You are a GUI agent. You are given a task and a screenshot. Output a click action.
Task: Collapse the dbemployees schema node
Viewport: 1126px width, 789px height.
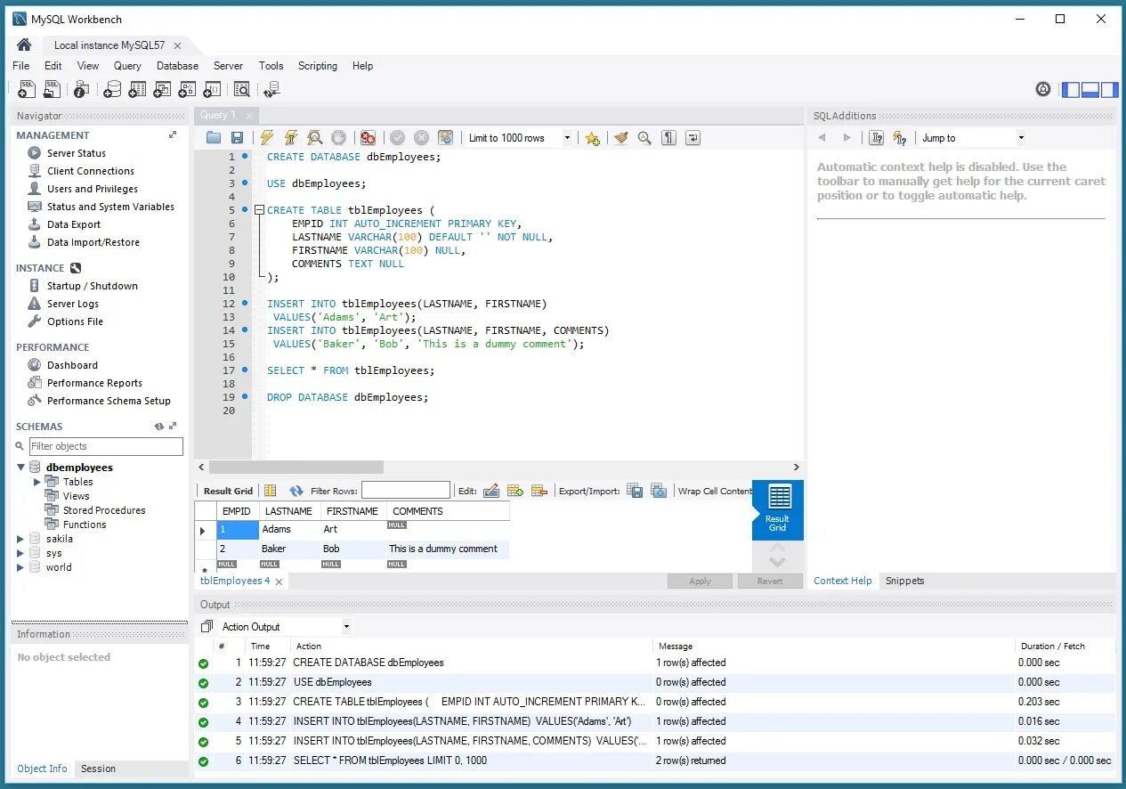(21, 468)
